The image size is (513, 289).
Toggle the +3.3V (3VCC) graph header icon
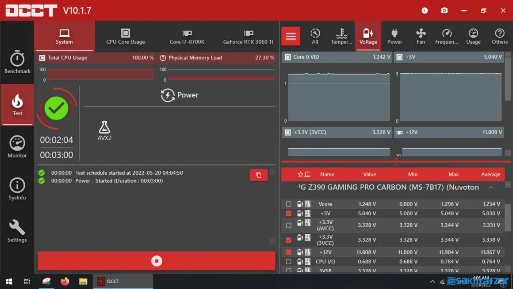pyautogui.click(x=287, y=132)
